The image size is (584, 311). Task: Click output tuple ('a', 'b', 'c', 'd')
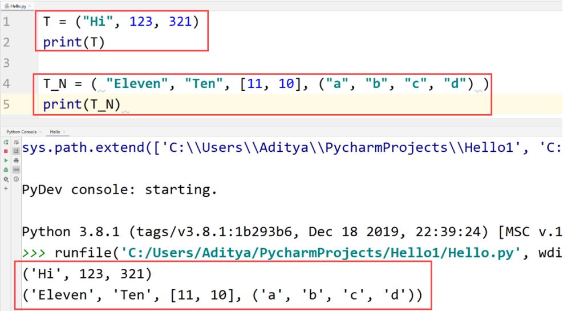pyautogui.click(x=334, y=295)
